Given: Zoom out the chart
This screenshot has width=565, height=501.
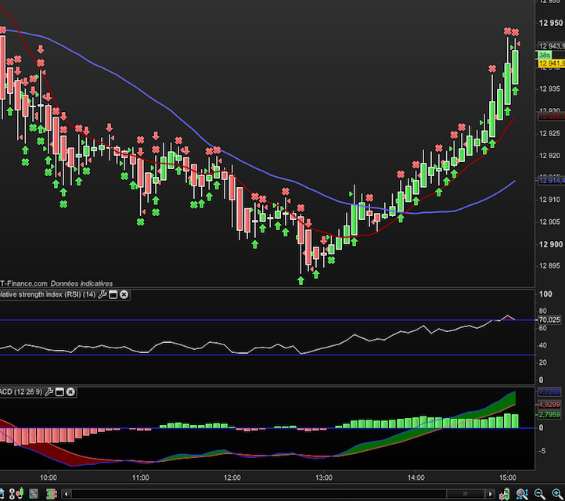Looking at the screenshot, I should tap(539, 494).
